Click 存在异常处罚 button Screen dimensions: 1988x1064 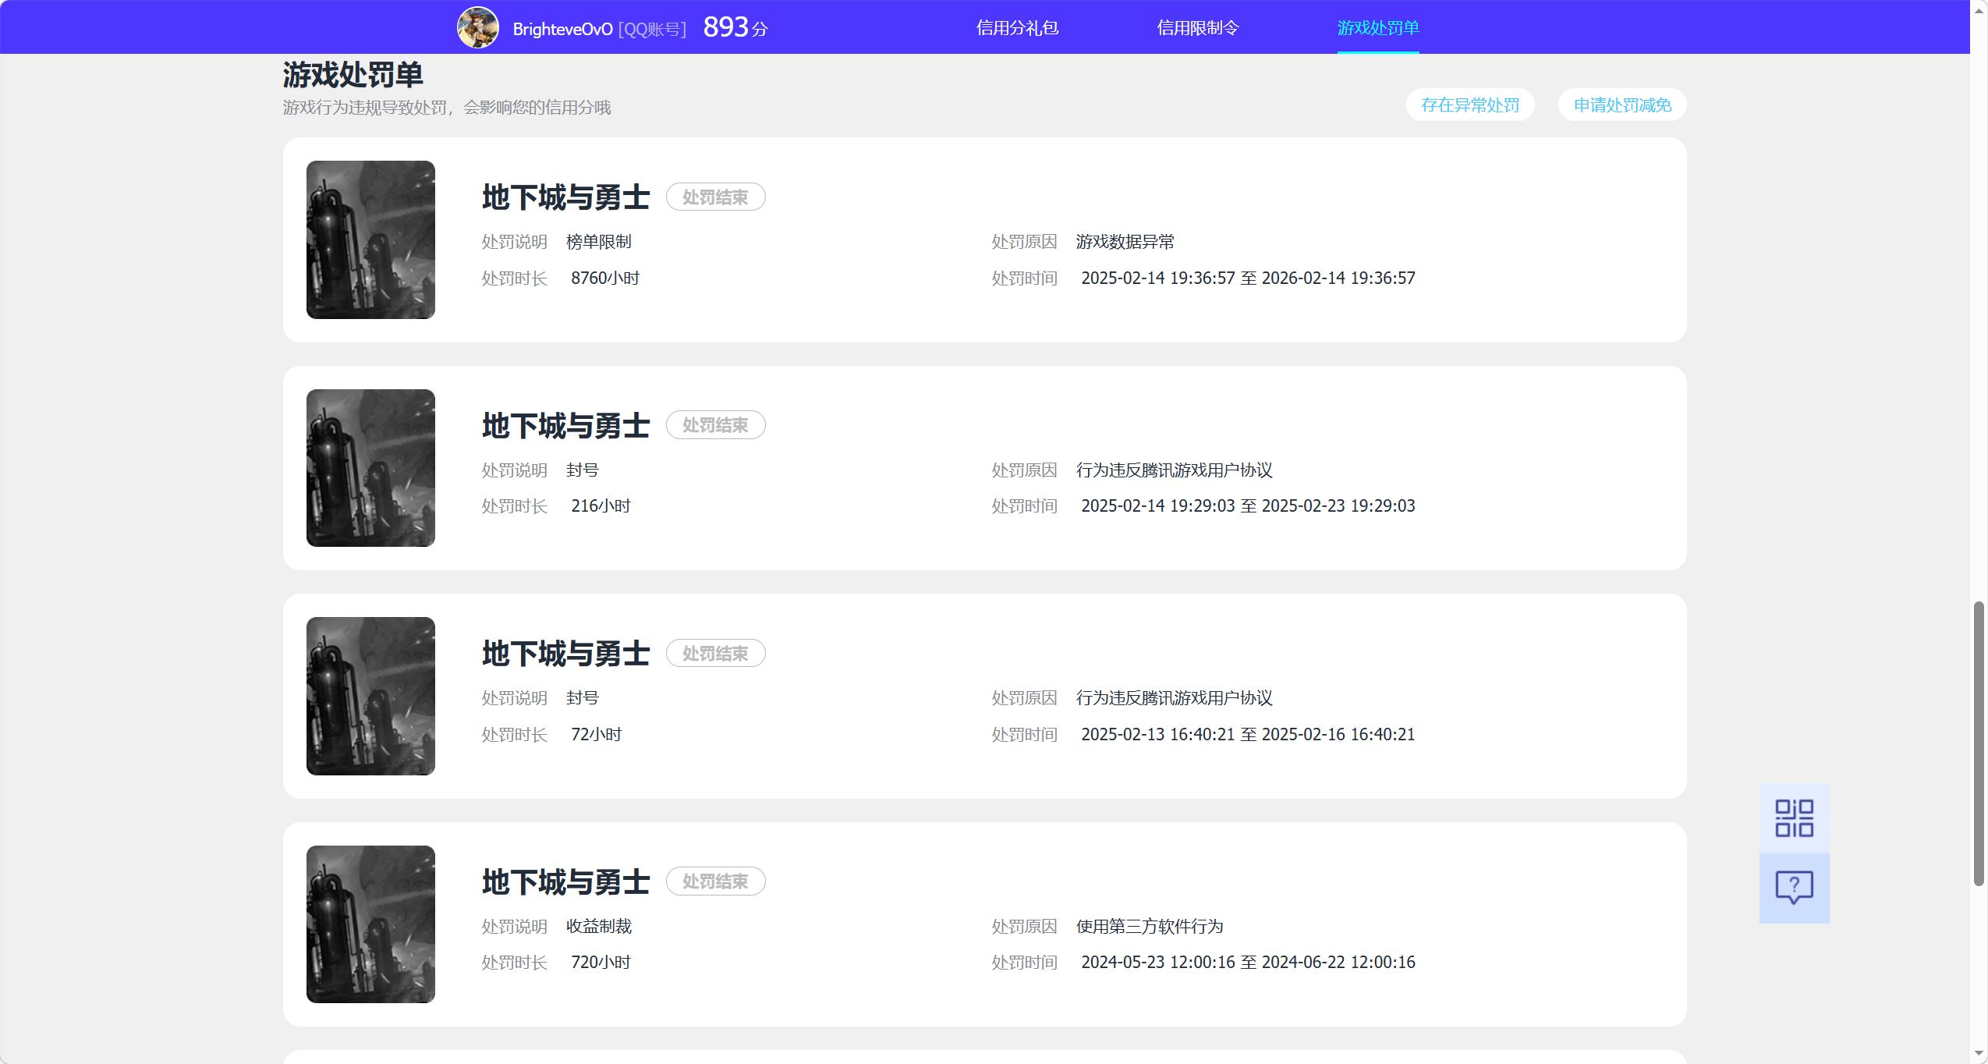click(1469, 105)
